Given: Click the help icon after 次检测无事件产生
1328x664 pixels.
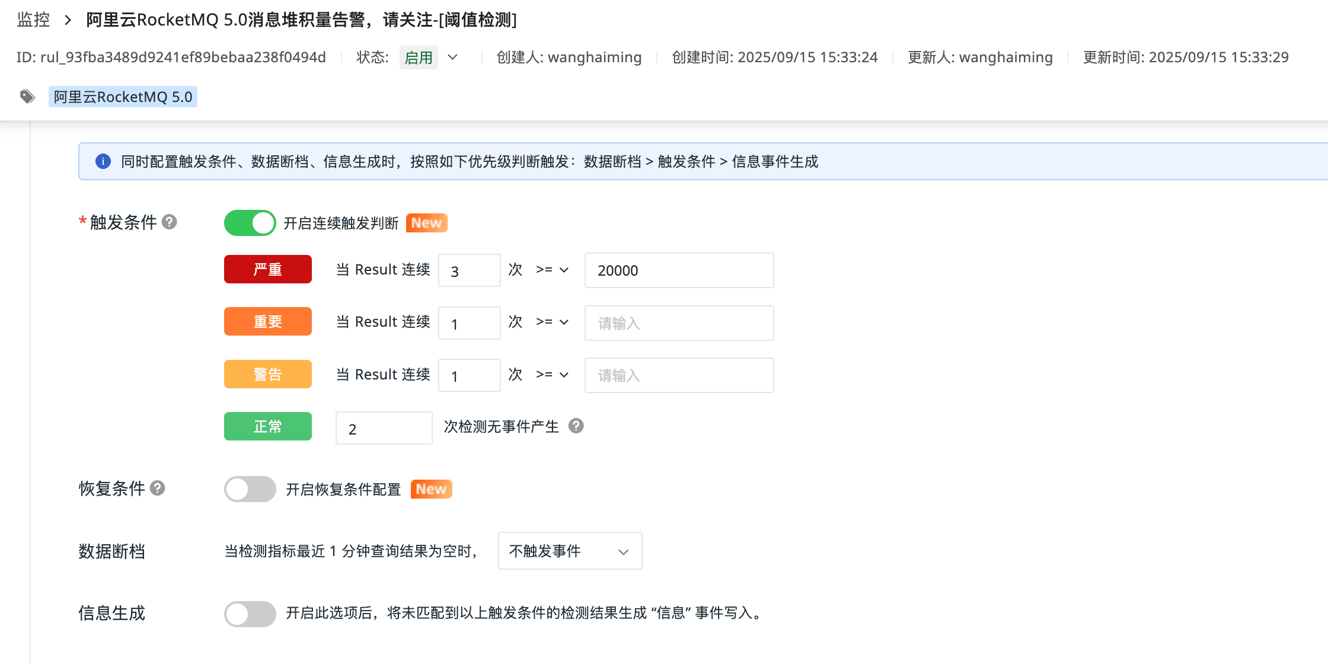Looking at the screenshot, I should point(576,426).
